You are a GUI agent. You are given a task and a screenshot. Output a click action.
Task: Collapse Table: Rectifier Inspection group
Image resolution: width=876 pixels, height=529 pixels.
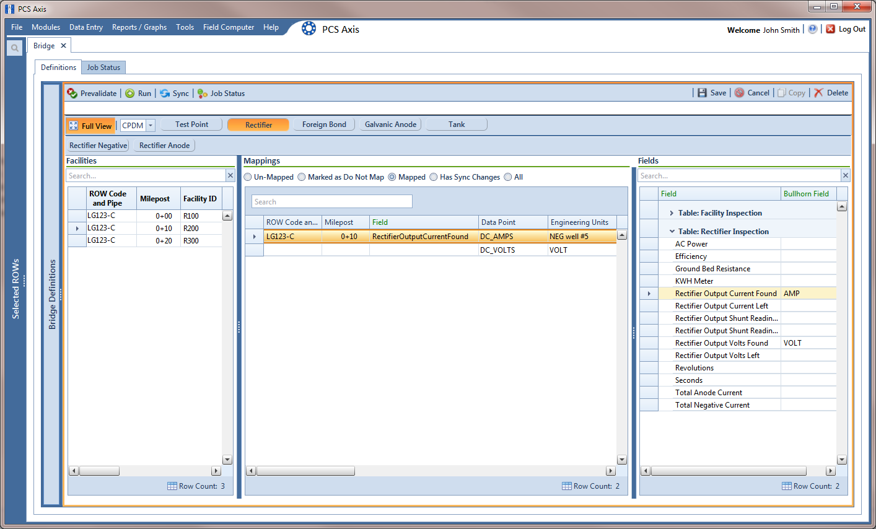click(672, 232)
